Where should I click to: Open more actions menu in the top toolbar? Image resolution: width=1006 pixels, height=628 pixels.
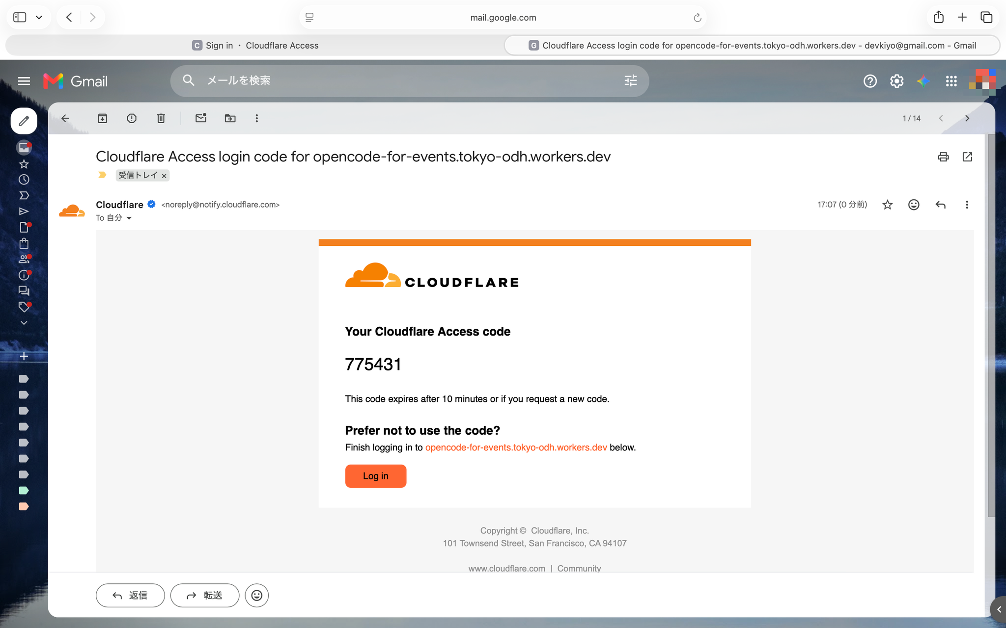pos(256,118)
